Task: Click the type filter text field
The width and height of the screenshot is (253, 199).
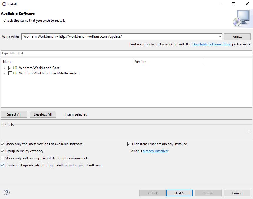Action: [126, 53]
